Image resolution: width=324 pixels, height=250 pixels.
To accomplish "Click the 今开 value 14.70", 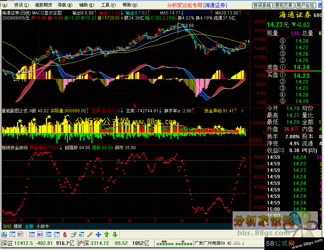I will 293,108.
